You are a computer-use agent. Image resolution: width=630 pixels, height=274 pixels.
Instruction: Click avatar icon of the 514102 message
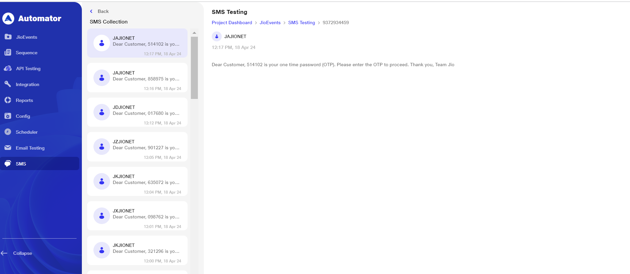pos(102,43)
